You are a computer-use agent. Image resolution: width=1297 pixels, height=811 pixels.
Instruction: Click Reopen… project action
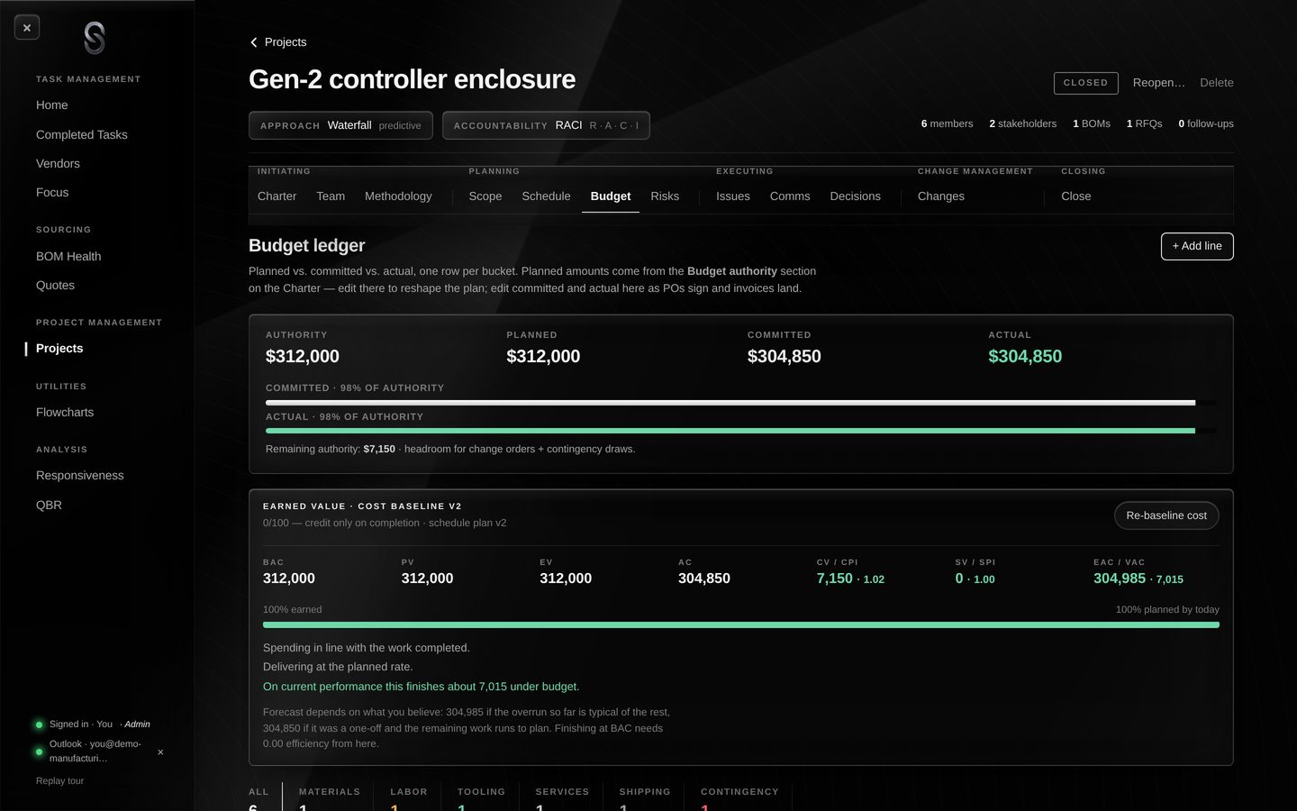[1159, 83]
